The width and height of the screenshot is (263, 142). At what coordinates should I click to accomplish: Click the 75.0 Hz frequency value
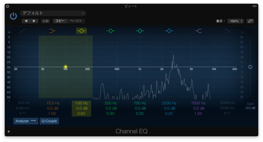pos(53,103)
